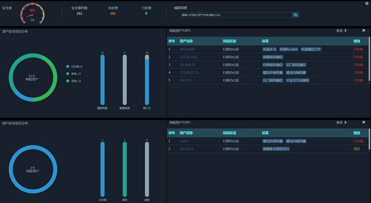Screen dimensions: 371x203
Task: Open asset 10.3.0.105 details
Action: point(187,49)
